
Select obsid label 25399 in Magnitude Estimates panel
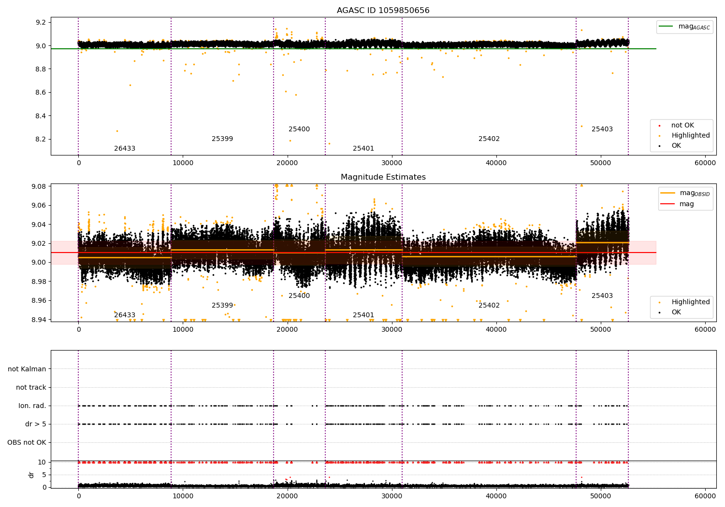point(222,306)
